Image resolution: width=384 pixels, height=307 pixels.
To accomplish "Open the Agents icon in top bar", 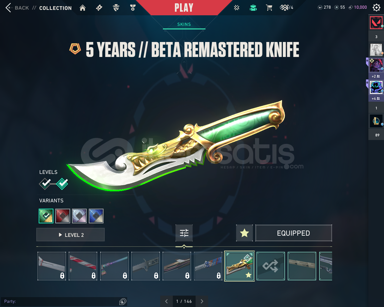I will point(116,8).
